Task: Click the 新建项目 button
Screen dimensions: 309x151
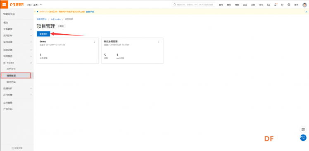Action: [43, 34]
